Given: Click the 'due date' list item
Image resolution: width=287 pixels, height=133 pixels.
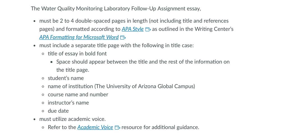Looking at the screenshot, I should click(x=58, y=111).
